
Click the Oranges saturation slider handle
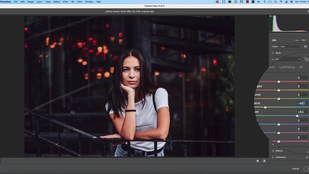point(279,90)
